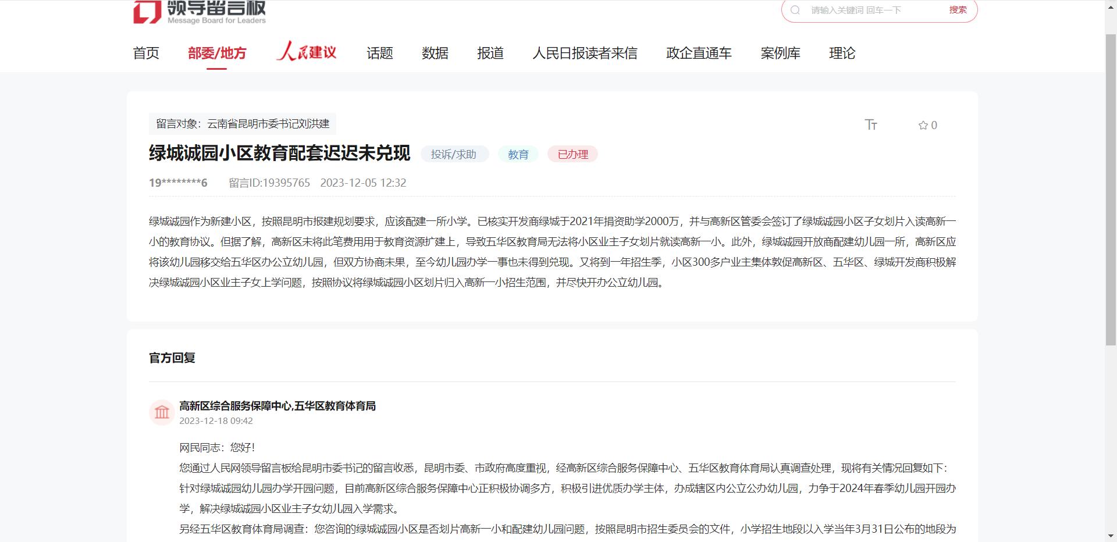Click the 人民建议 red logo graphic
Image resolution: width=1117 pixels, height=542 pixels.
pyautogui.click(x=307, y=52)
